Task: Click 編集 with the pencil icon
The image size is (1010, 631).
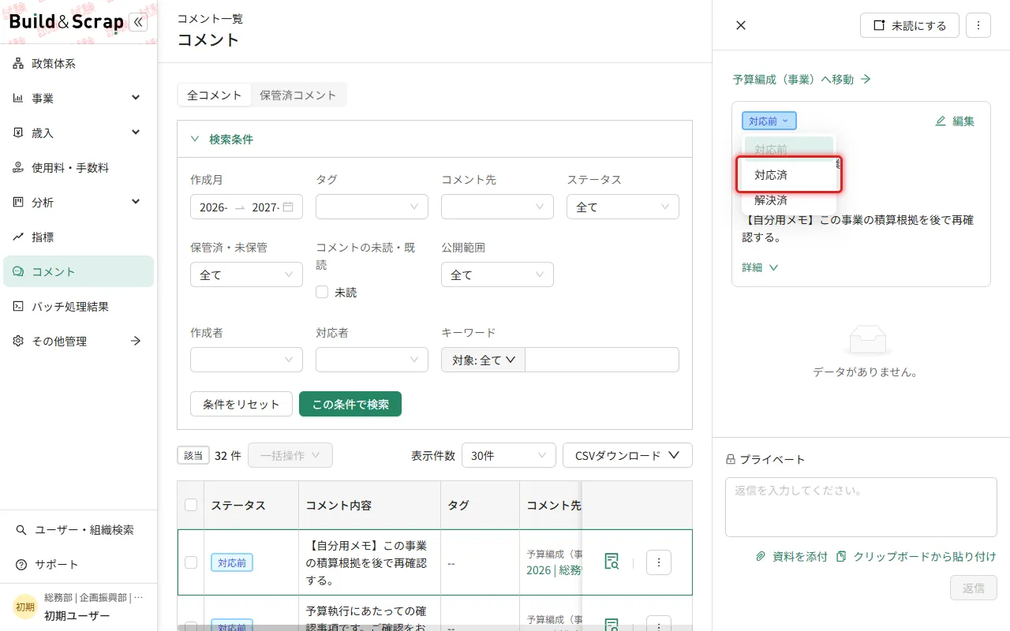Action: coord(955,121)
